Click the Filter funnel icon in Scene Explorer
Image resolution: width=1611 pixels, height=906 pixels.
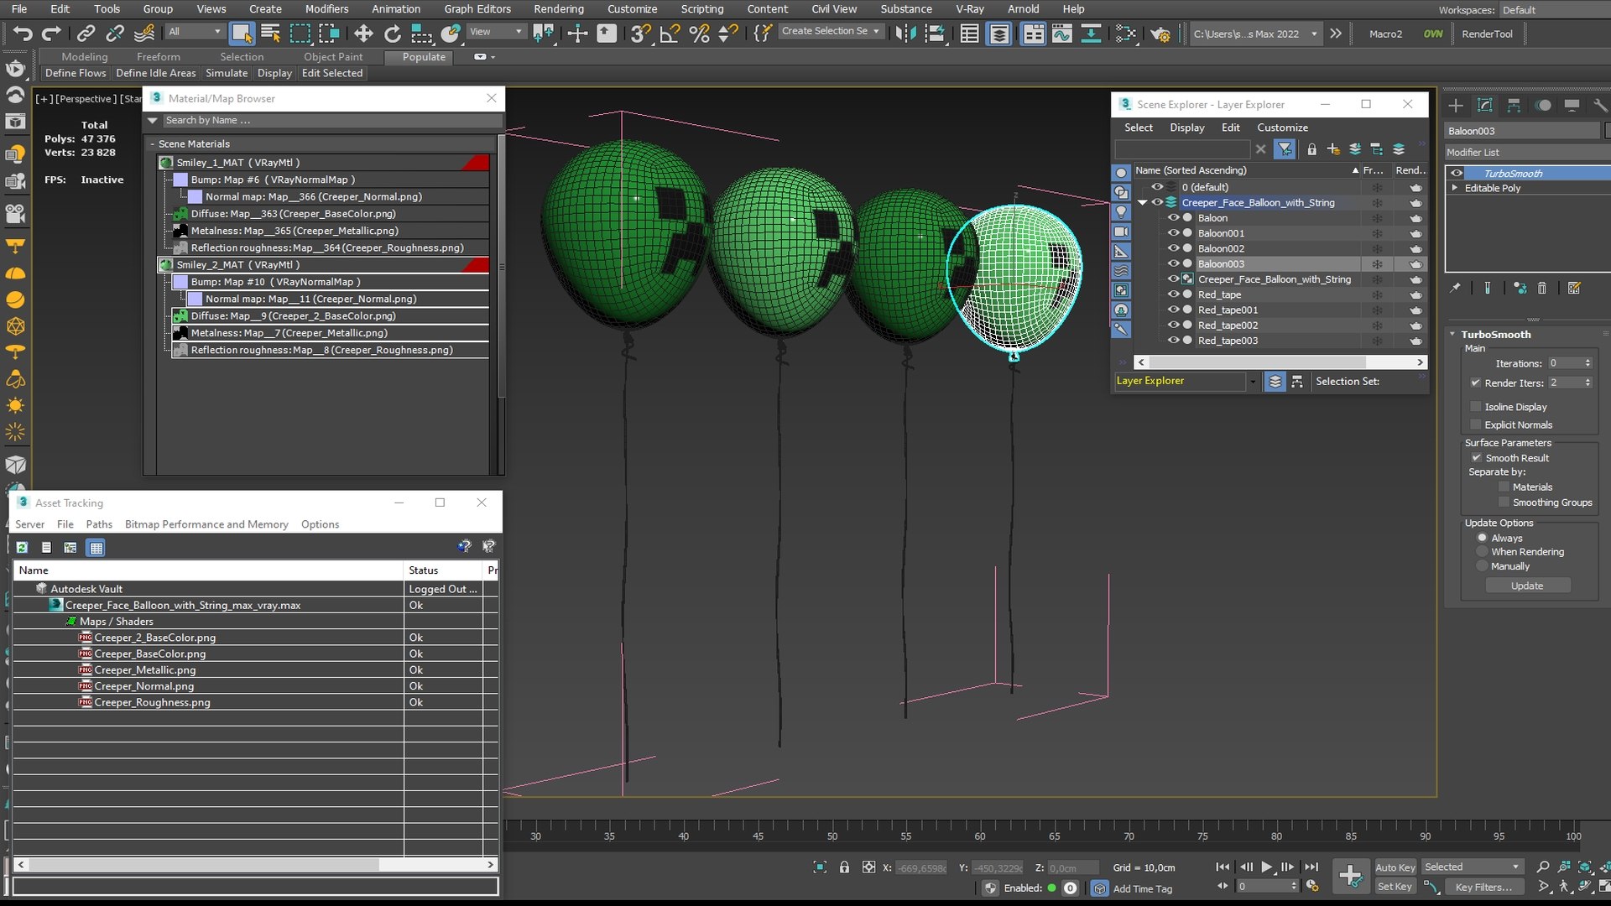(x=1285, y=149)
